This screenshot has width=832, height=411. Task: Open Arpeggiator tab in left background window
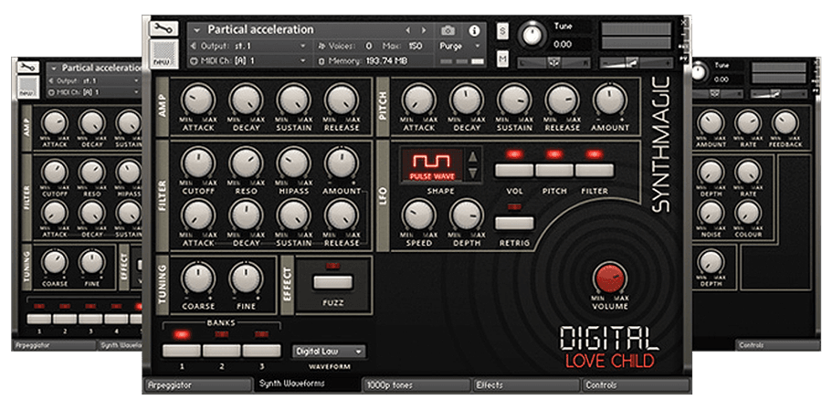54,345
